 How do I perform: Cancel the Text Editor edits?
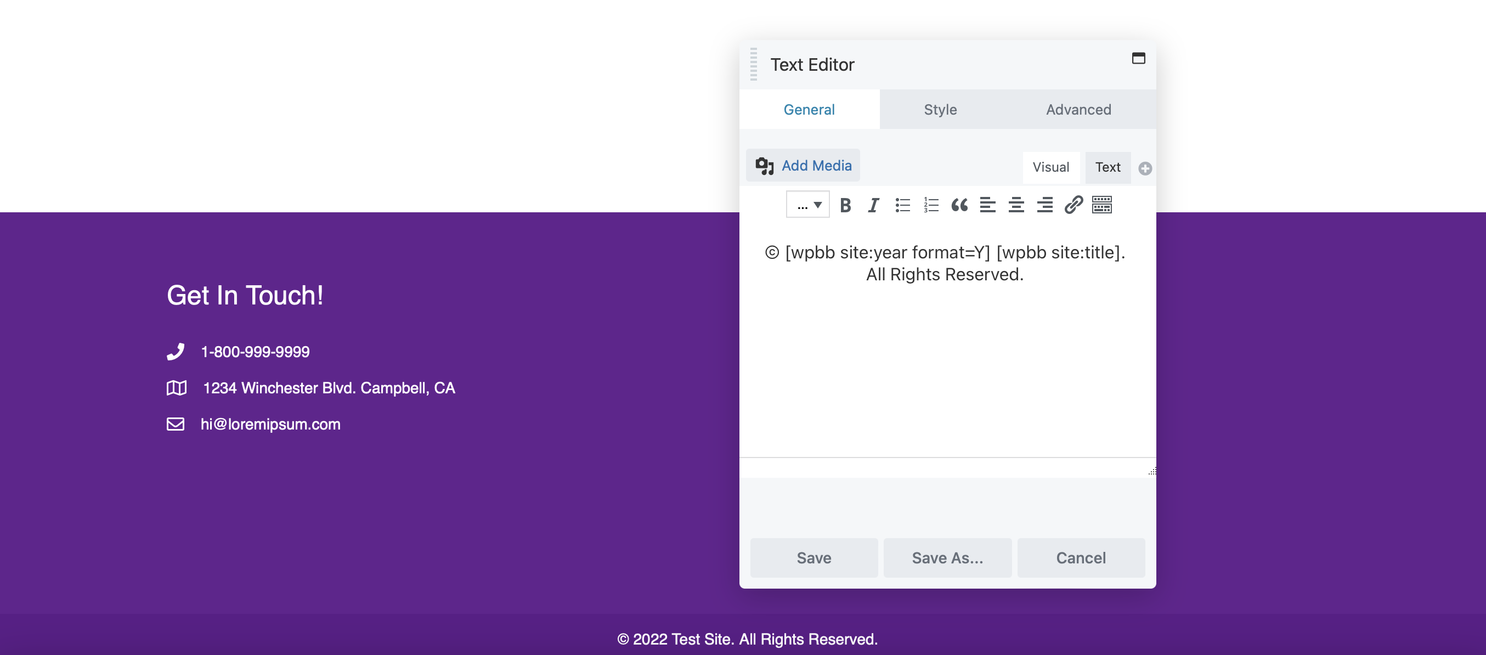1081,557
